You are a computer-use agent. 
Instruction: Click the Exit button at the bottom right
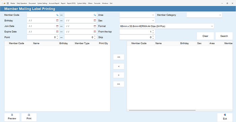[x=225, y=117]
